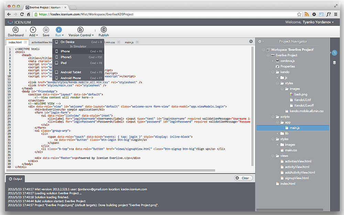Image resolution: width=344 pixels, height=215 pixels.
Task: Open main.css under styles
Action: (291, 150)
